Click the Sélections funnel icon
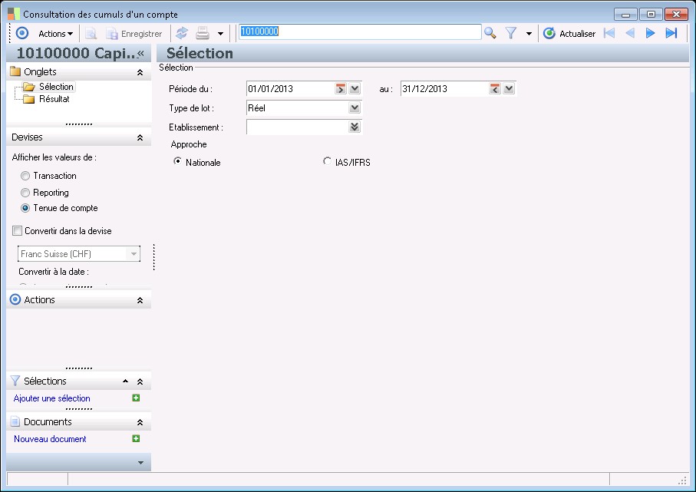Viewport: 696px width, 492px height. 15,381
